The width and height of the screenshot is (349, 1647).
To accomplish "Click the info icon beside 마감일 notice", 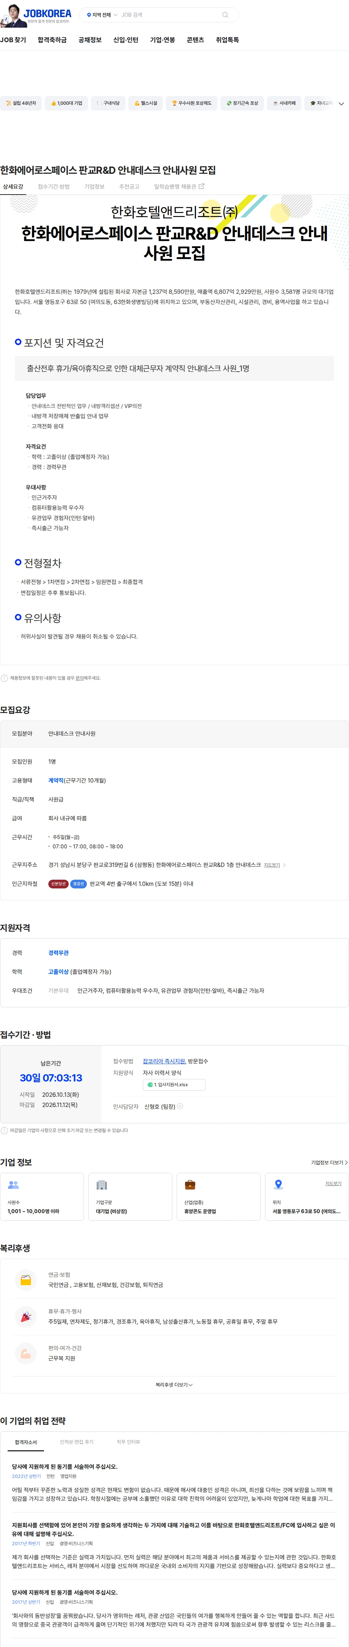I will coord(4,1130).
